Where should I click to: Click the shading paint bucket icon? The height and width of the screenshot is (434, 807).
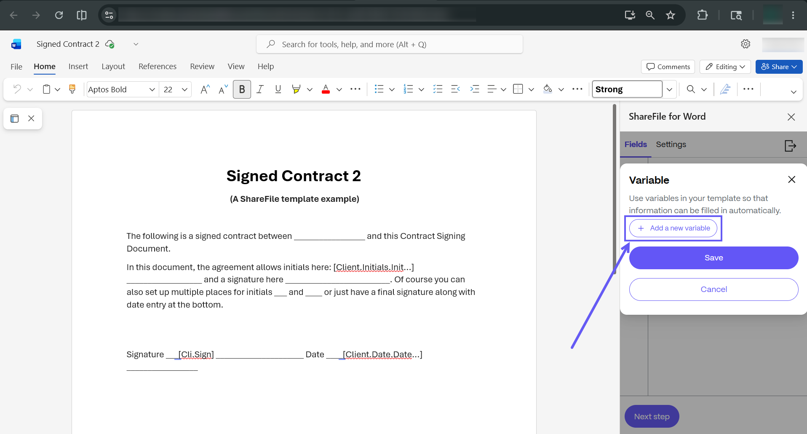(x=548, y=89)
